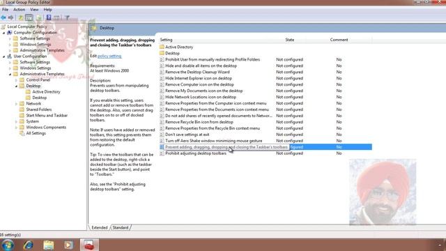Open the Help menu
This screenshot has height=251, width=446.
[47, 9]
